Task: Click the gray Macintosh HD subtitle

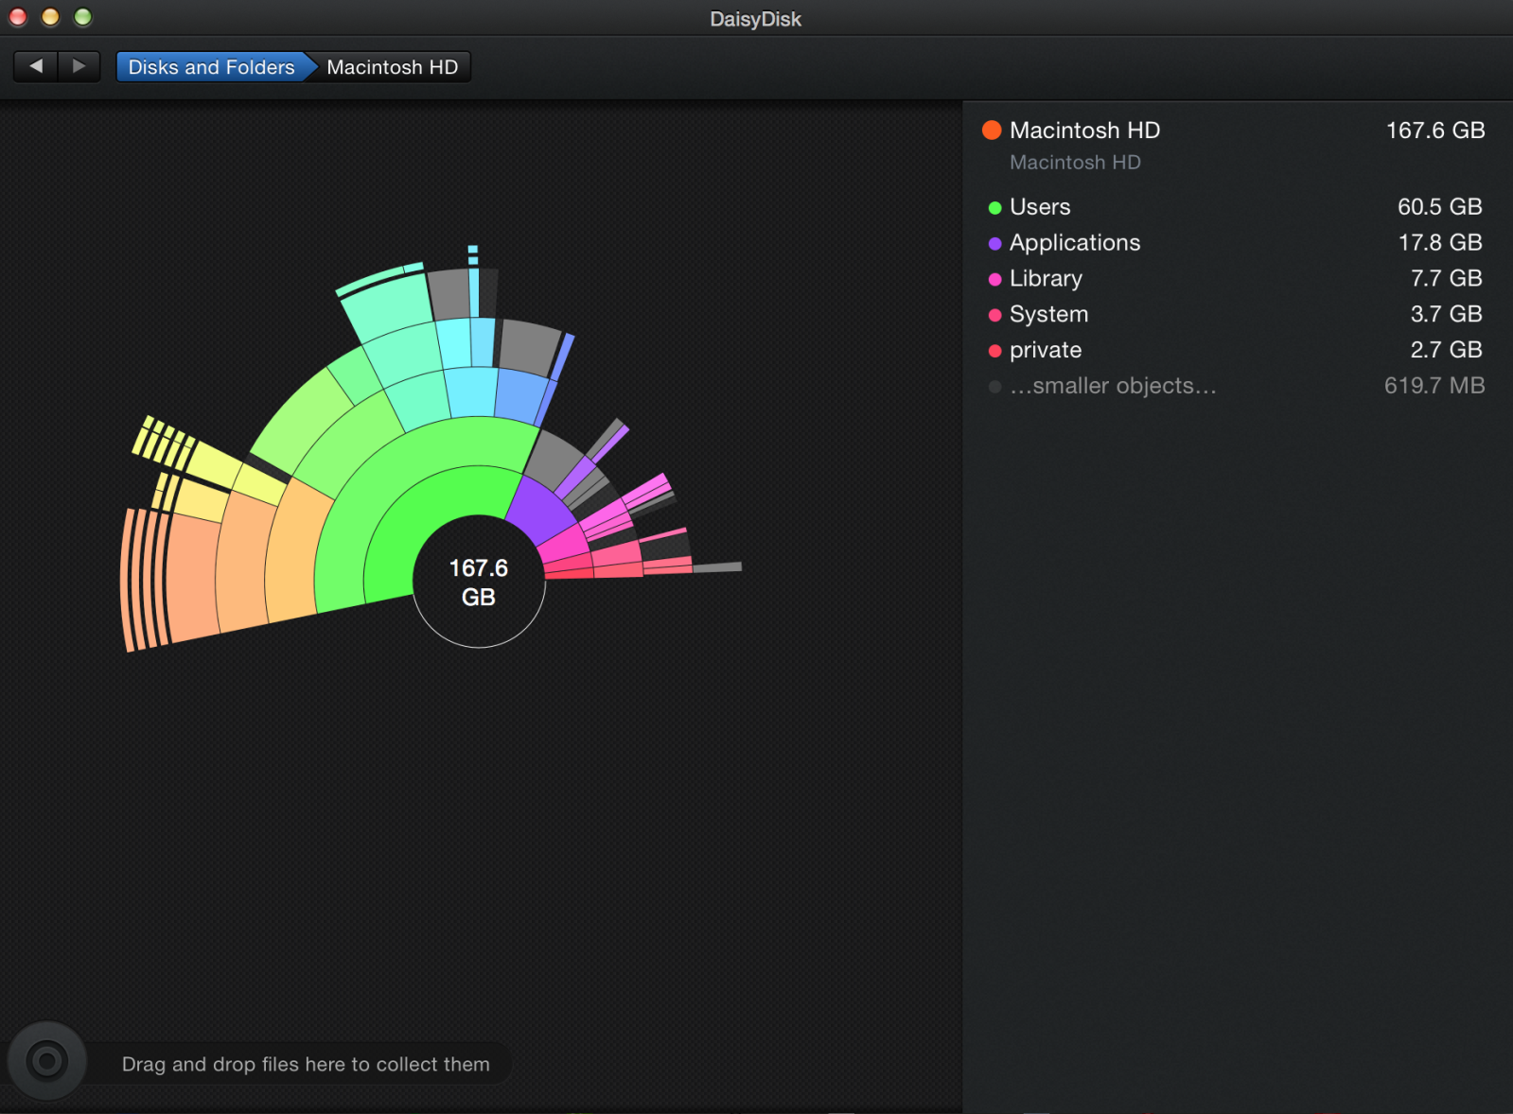Action: click(x=1075, y=163)
